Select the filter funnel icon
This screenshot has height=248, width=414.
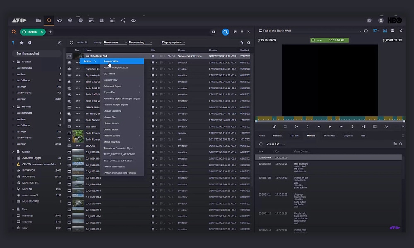(13, 43)
